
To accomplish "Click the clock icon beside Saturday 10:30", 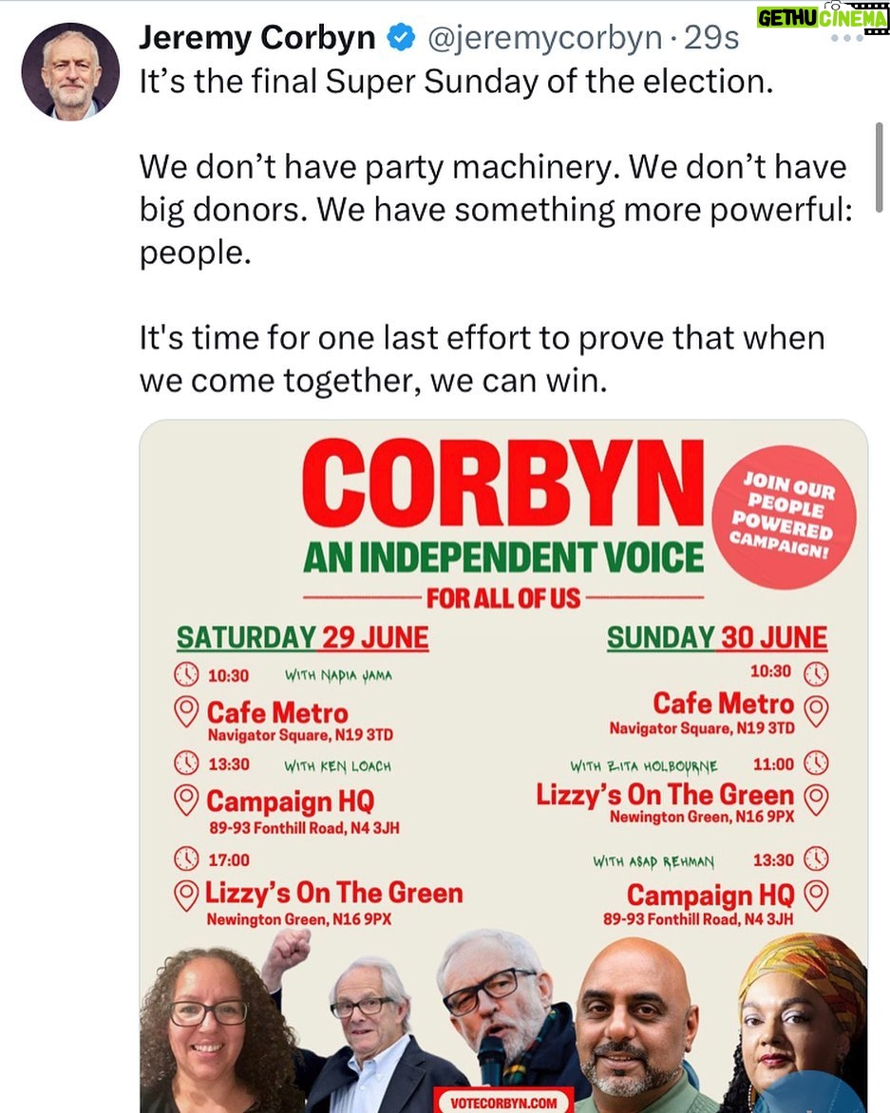I will click(x=187, y=675).
